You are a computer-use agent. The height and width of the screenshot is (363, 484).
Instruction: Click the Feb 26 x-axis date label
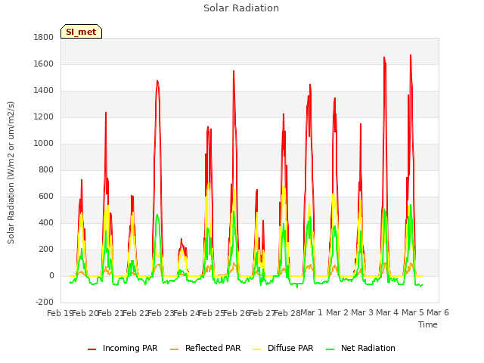[x=236, y=313]
